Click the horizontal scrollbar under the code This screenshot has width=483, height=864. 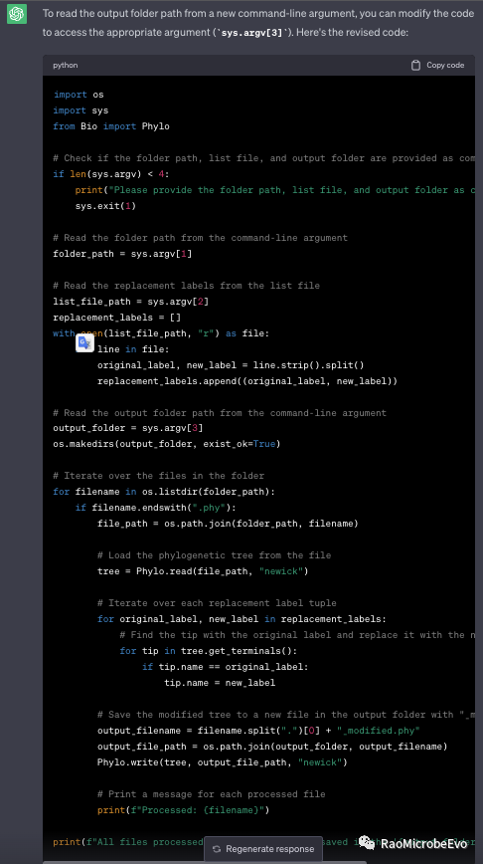point(205,862)
